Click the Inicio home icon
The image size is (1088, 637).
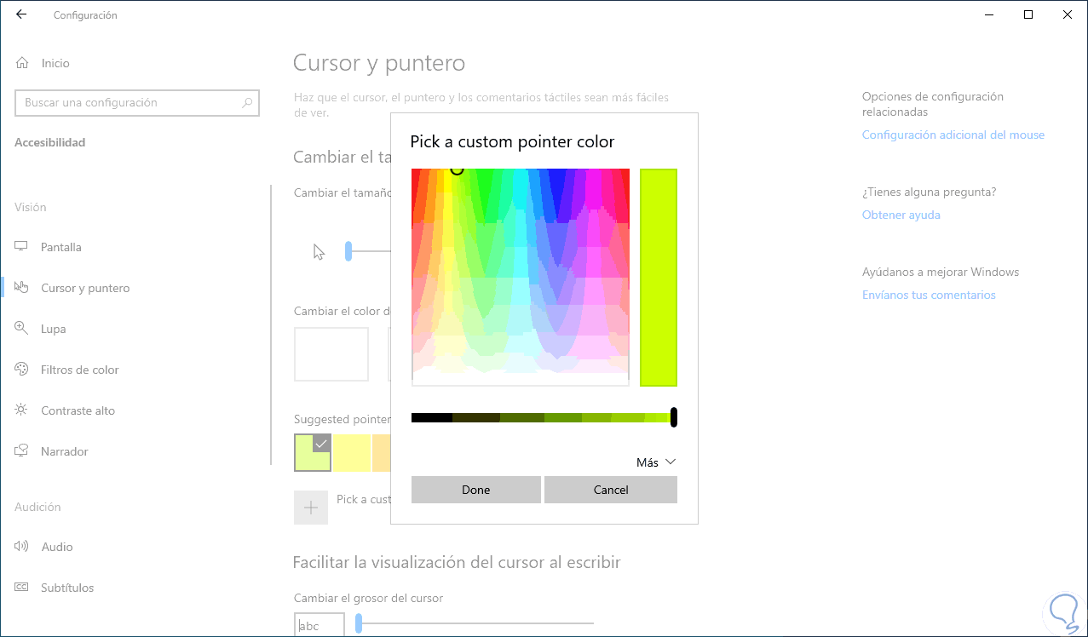click(x=22, y=63)
